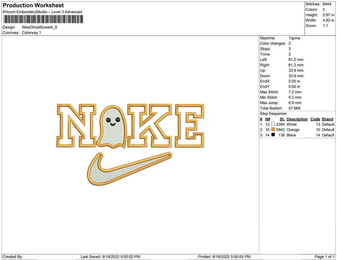Click the 'N#' column header
This screenshot has height=260, width=337.
point(268,119)
